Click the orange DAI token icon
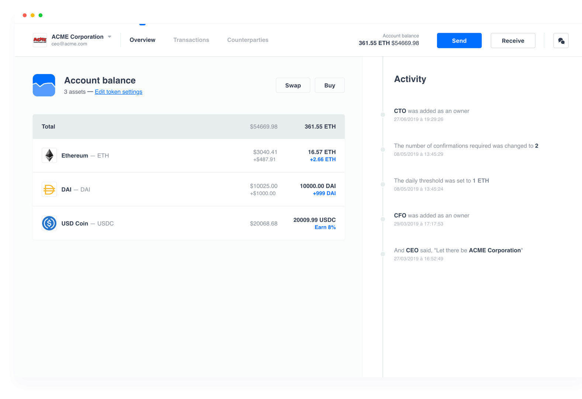Screen dimensions: 582x399 (x=49, y=190)
